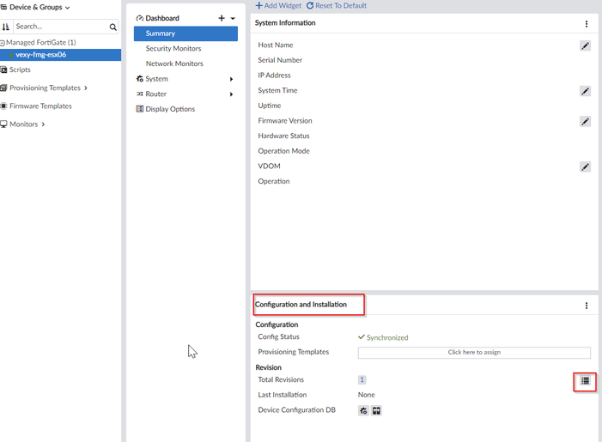The height and width of the screenshot is (442, 602).
Task: Collapse the Managed FortiGate tree group
Action: tap(3, 42)
